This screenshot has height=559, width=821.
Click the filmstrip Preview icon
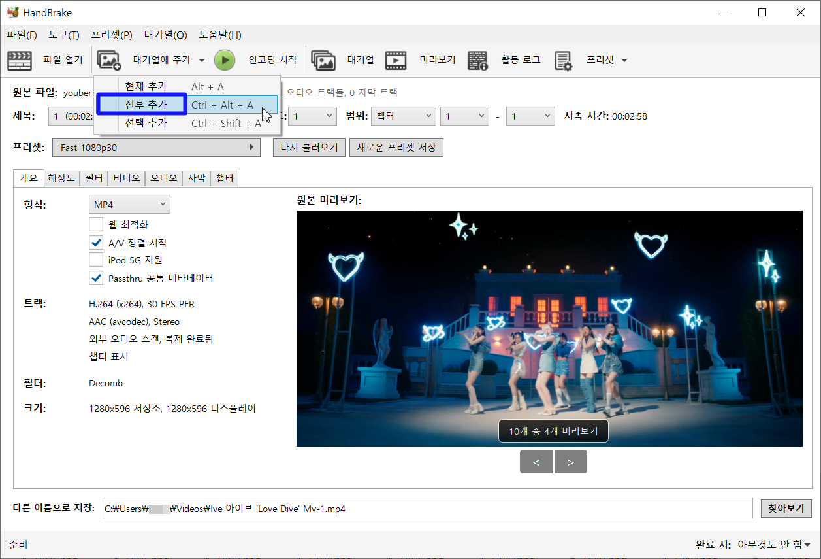pos(396,60)
